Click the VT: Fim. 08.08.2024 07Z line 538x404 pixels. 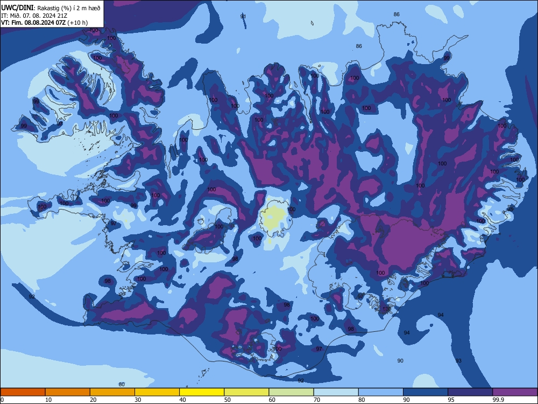coord(33,23)
